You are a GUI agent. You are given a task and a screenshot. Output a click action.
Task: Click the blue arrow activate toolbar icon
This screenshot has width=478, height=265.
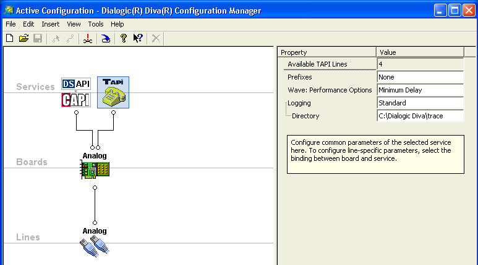pos(106,39)
